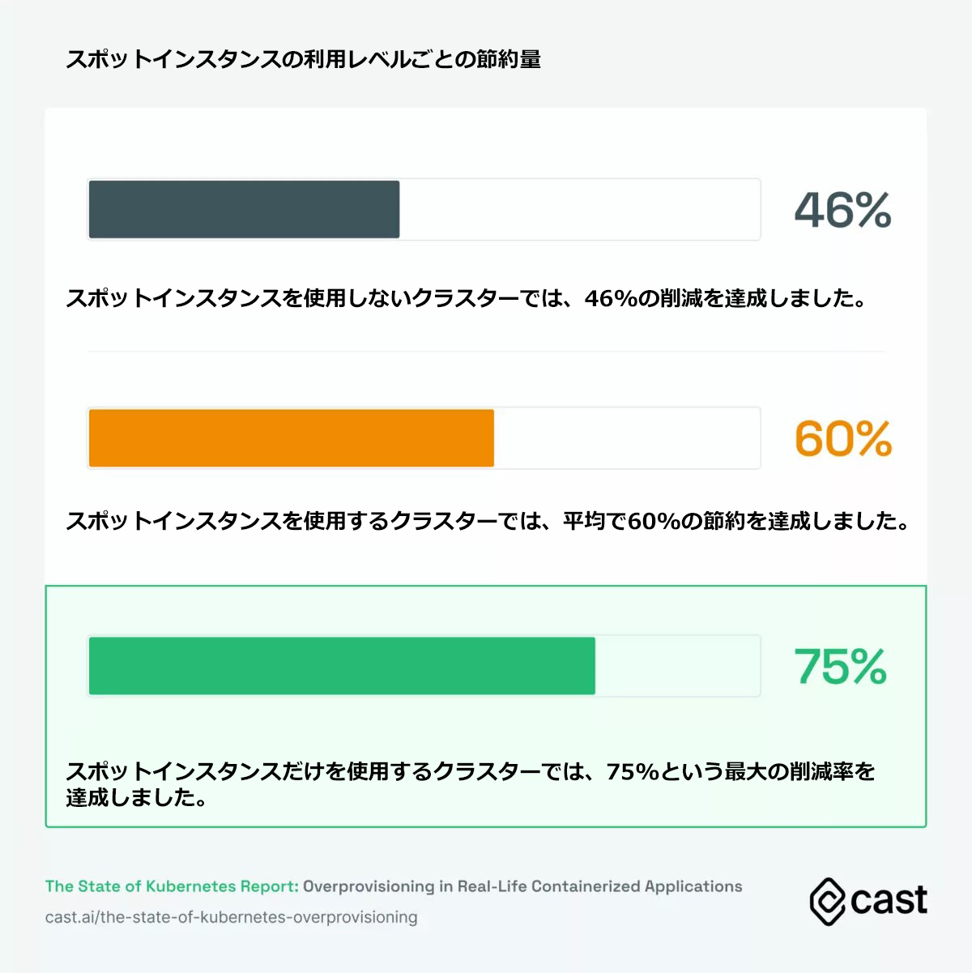Select the large orange 60% figure
Screen dimensions: 972x973
(x=842, y=439)
